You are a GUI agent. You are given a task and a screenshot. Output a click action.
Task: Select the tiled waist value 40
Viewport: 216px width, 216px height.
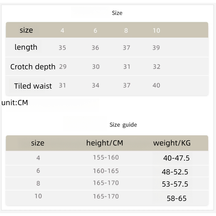tap(156, 85)
